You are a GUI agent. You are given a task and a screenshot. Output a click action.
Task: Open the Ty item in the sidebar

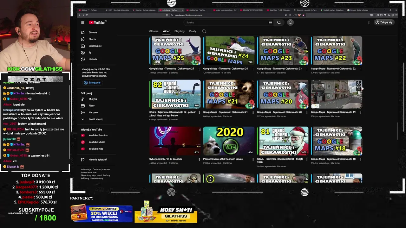(x=90, y=53)
